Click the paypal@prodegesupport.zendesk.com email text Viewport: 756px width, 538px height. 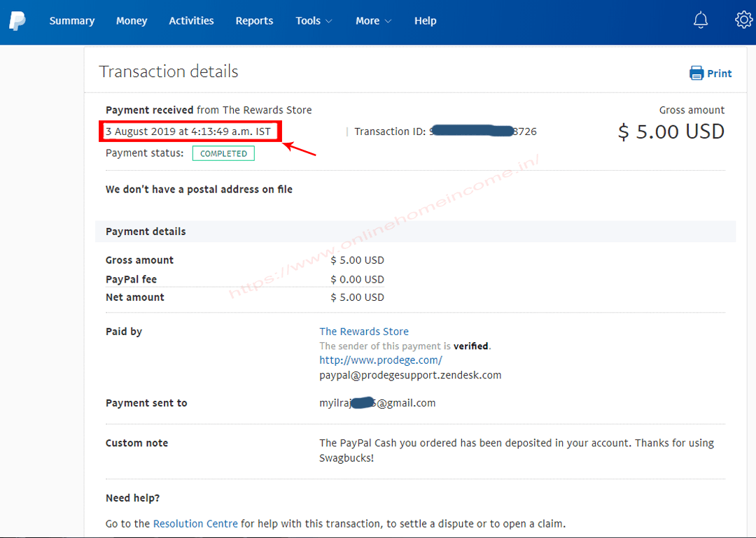coord(410,375)
